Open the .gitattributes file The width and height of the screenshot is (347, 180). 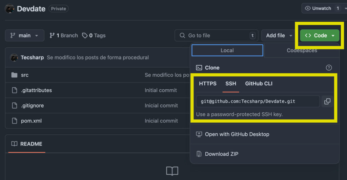[37, 90]
